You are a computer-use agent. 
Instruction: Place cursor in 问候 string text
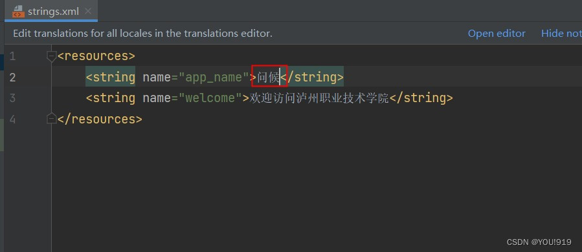[x=268, y=78]
